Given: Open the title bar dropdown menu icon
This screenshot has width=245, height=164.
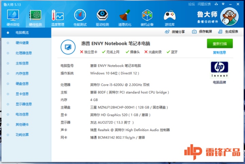Looking at the screenshot, I should 223,4.
